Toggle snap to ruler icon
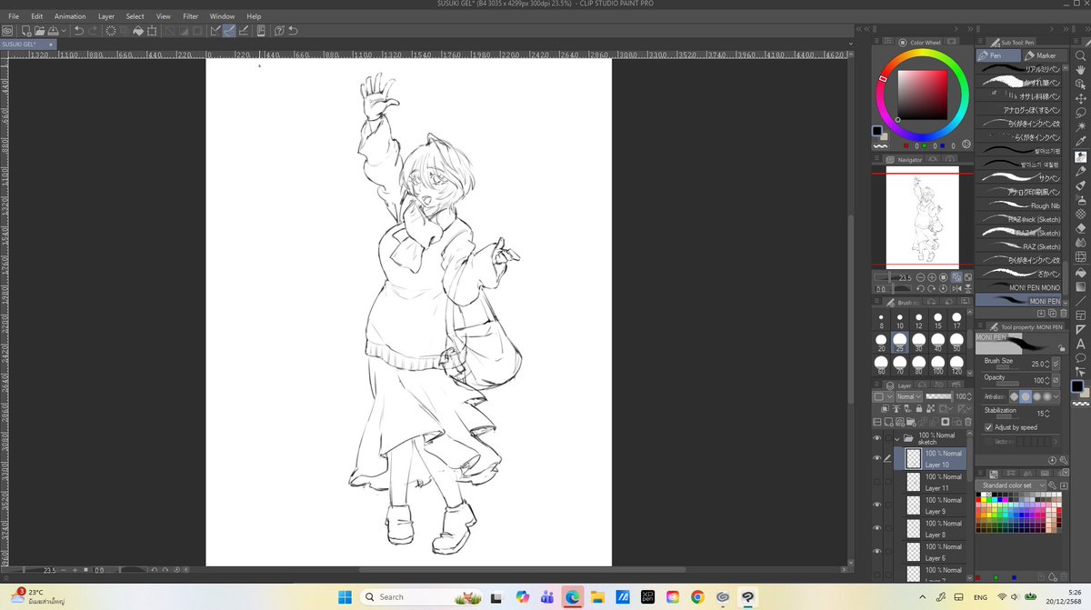This screenshot has width=1091, height=610. click(x=215, y=31)
